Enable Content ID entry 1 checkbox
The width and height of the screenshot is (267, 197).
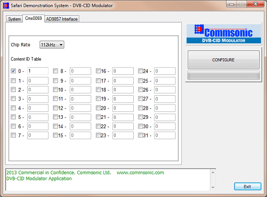[13, 80]
